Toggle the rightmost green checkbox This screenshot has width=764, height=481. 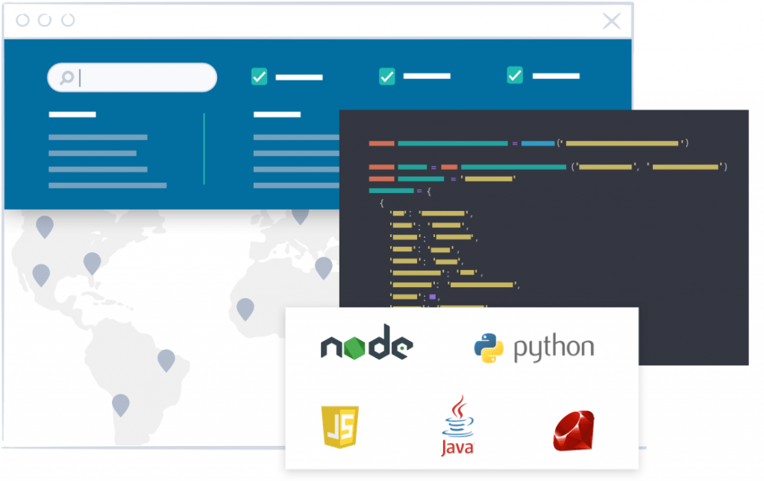click(515, 75)
